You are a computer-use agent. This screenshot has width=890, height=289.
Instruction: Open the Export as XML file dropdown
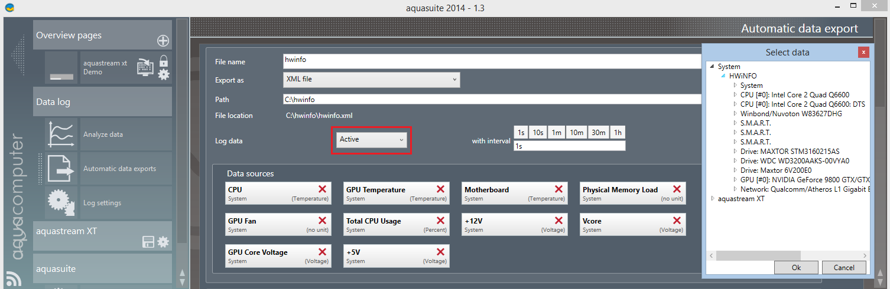(x=372, y=79)
